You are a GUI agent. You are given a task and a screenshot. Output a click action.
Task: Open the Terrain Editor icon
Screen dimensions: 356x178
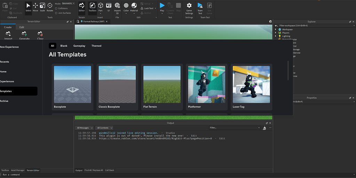point(81,8)
